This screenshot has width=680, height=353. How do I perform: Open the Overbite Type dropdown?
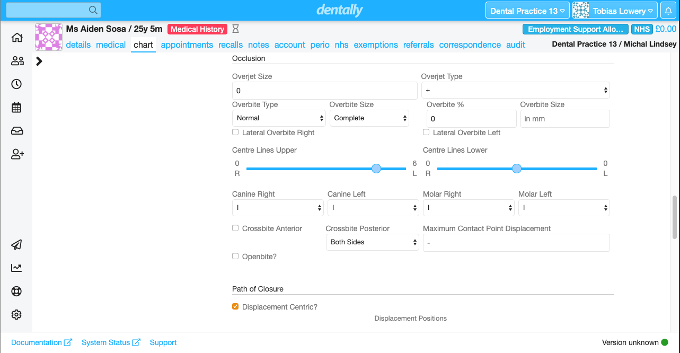pos(279,118)
